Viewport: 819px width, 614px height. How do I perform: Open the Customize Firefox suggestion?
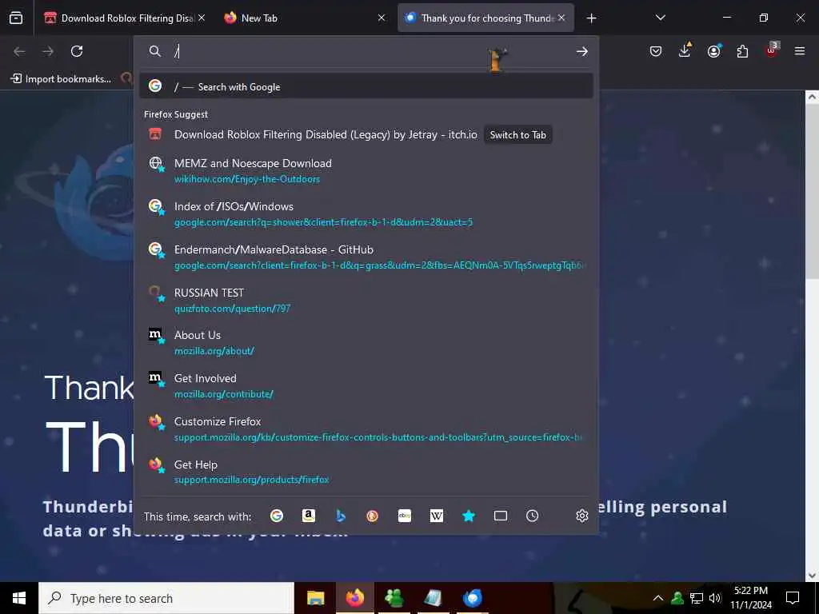coord(366,429)
